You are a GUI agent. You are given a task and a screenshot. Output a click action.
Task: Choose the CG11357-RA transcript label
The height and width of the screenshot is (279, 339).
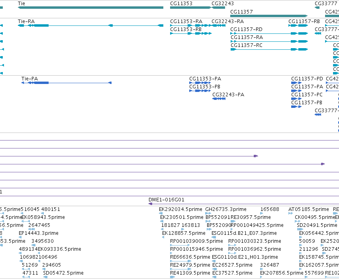point(247,37)
